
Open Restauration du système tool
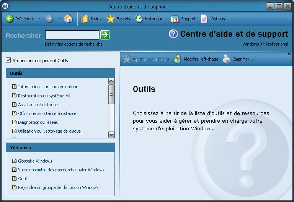tap(41, 96)
